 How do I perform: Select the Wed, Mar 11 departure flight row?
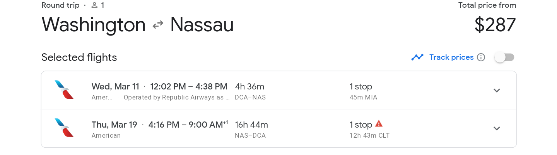tap(278, 90)
